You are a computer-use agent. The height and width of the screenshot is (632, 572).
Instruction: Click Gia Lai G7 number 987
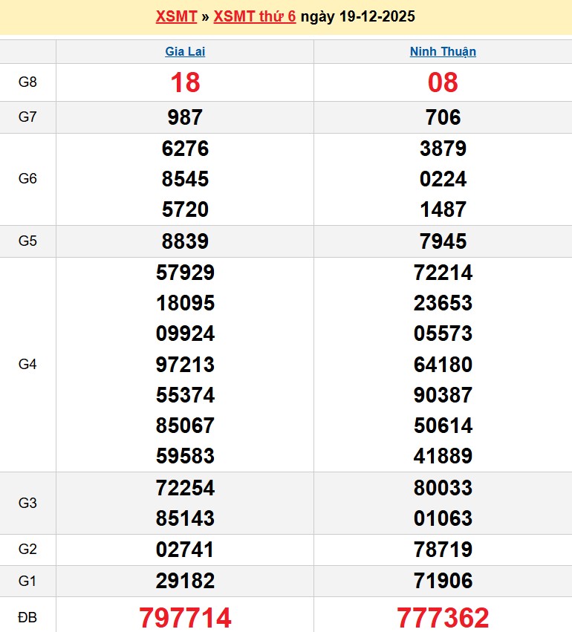[x=185, y=117]
